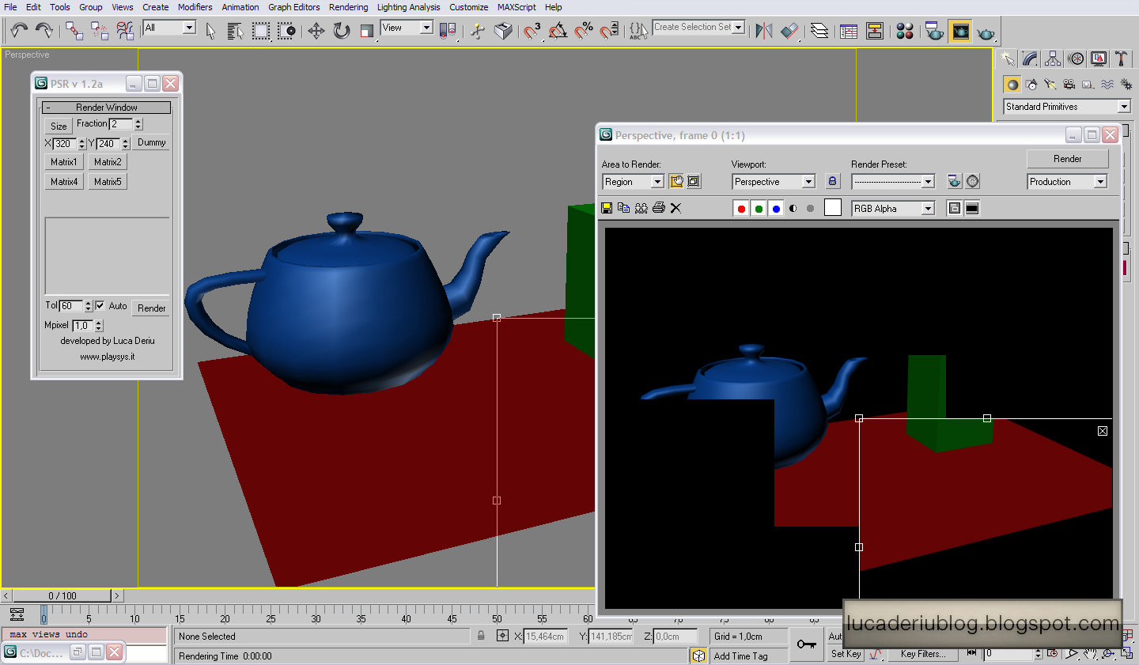Screen dimensions: 1139x665
Task: Open the reference coordinate View dropdown
Action: [x=407, y=28]
